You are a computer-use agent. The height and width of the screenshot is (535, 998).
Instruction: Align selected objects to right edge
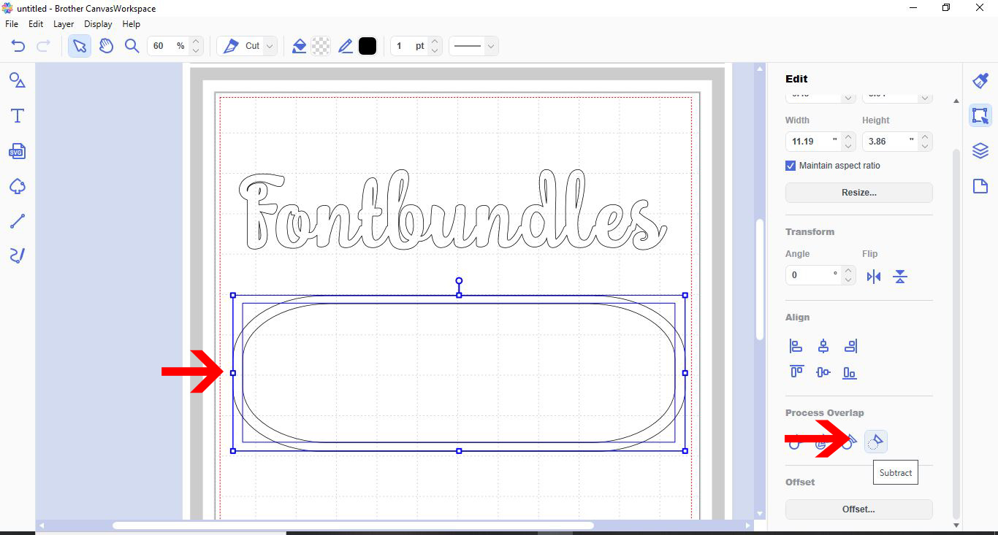850,346
